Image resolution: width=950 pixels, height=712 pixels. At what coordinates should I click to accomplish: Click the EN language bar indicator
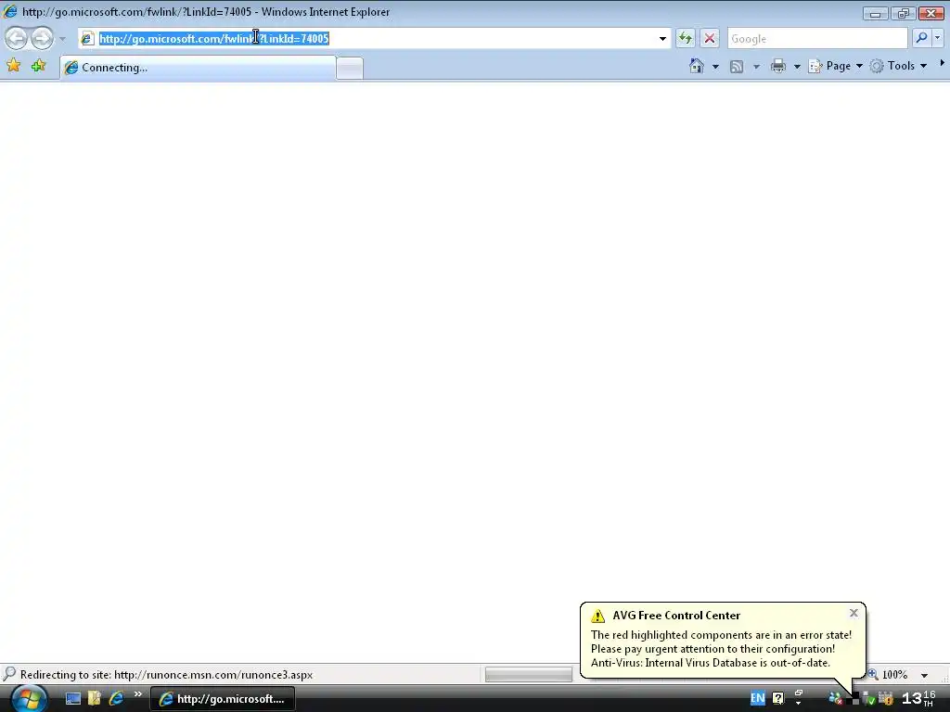tap(757, 698)
